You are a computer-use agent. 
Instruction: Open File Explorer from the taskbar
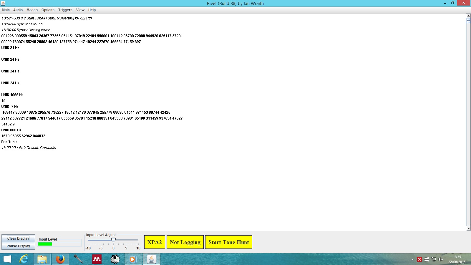pos(42,259)
